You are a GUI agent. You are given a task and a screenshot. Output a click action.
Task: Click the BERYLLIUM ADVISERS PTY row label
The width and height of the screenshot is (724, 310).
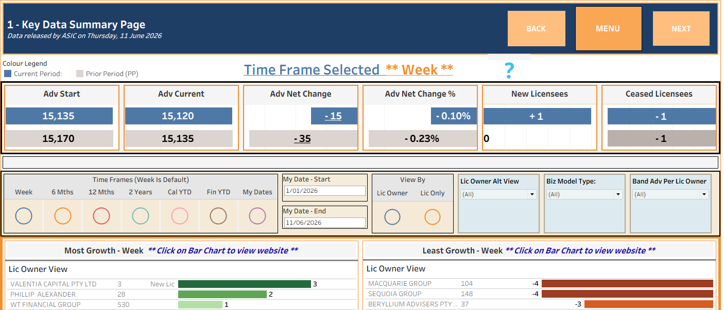click(413, 304)
